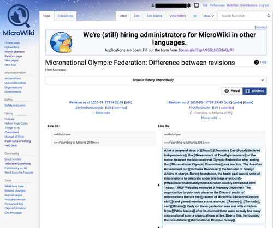Viewport: 273px width, 228px height.
Task: Open Word from the Founder link
Action: (x=19, y=172)
